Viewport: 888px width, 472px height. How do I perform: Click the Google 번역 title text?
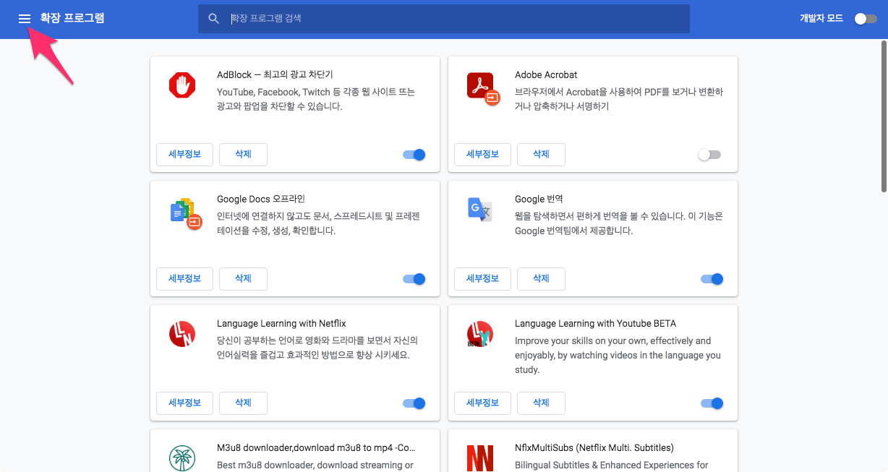pyautogui.click(x=539, y=199)
